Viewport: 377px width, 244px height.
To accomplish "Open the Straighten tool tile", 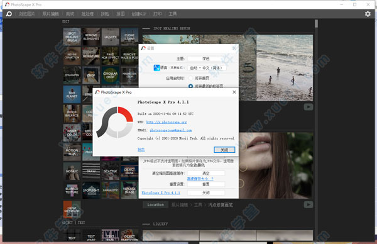I will pos(72,75).
